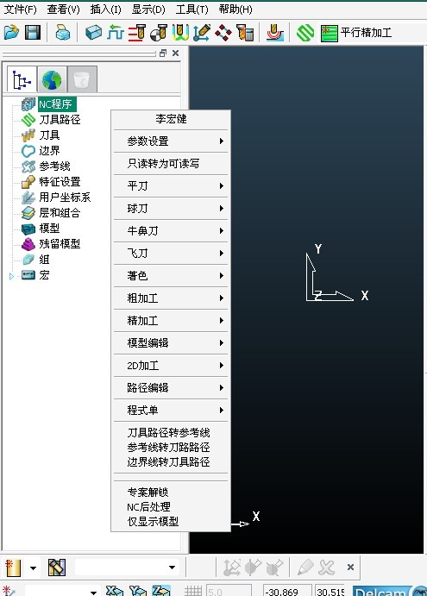This screenshot has width=427, height=596.
Task: Toggle the Y axis lock icon
Action: [138, 590]
